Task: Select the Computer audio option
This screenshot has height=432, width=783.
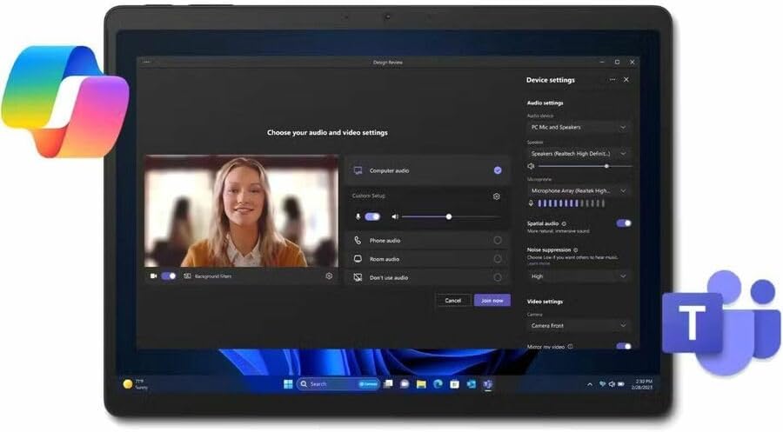Action: (x=427, y=170)
